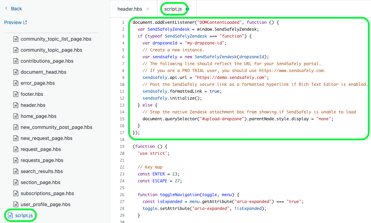Open community_topic_list_page.hbs file
The height and width of the screenshot is (223, 371).
pyautogui.click(x=56, y=39)
